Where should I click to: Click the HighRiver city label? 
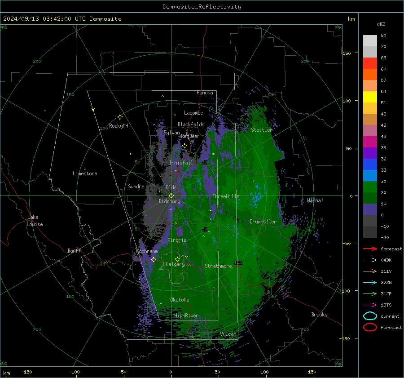pos(186,316)
